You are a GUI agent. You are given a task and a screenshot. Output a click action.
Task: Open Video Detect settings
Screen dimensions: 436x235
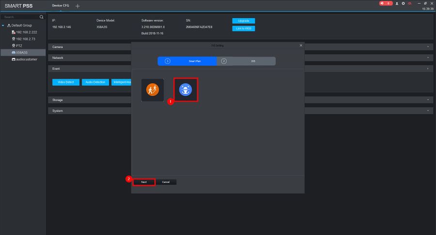click(66, 82)
